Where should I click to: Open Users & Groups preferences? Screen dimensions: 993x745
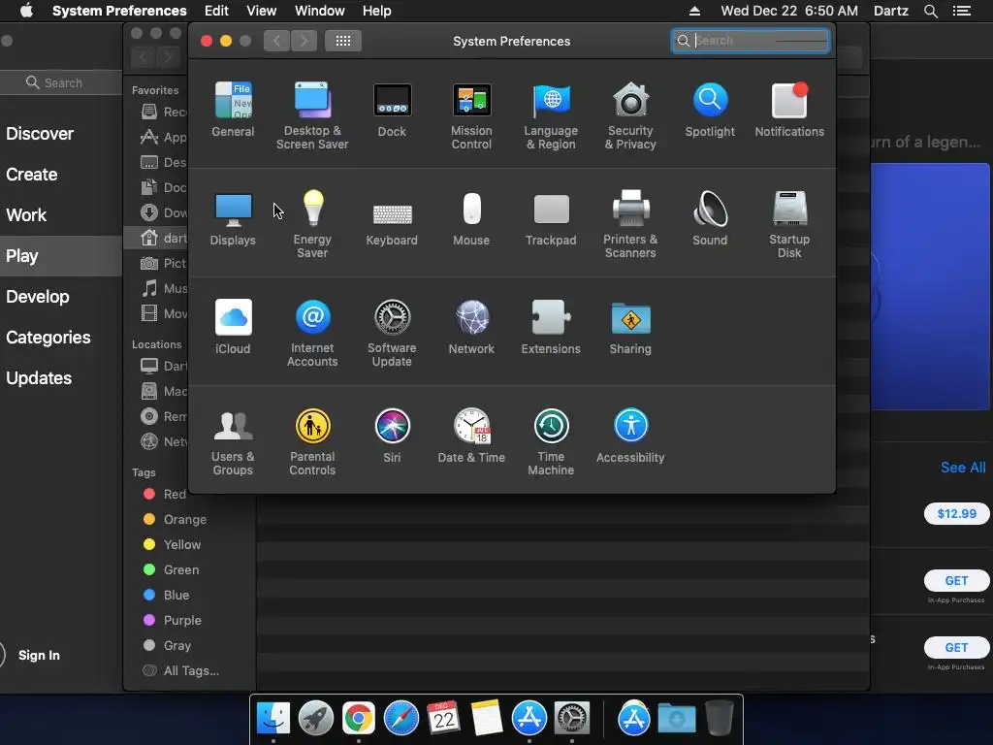point(233,442)
